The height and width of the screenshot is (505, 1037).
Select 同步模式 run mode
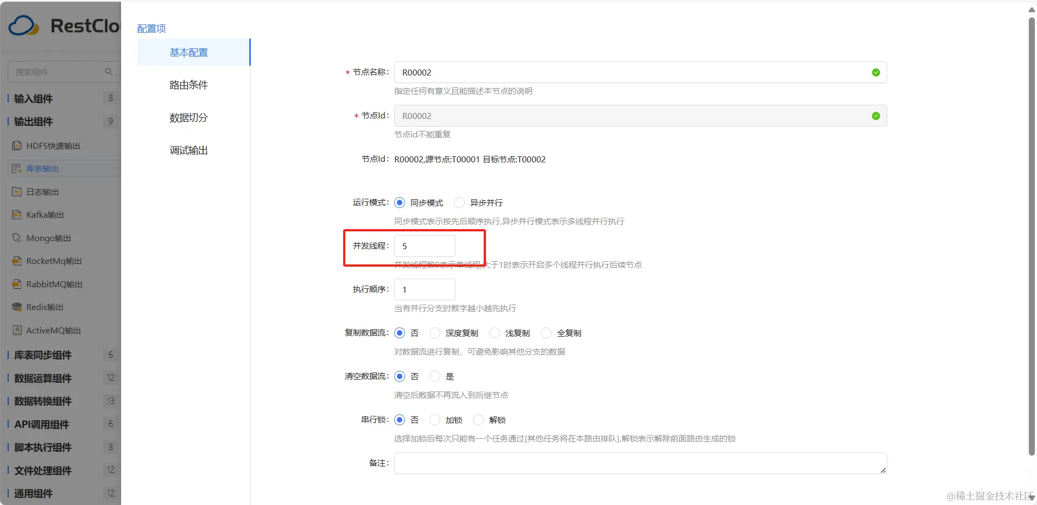pyautogui.click(x=400, y=203)
